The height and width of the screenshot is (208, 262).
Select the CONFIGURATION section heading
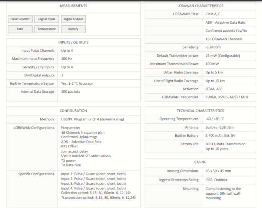click(73, 111)
